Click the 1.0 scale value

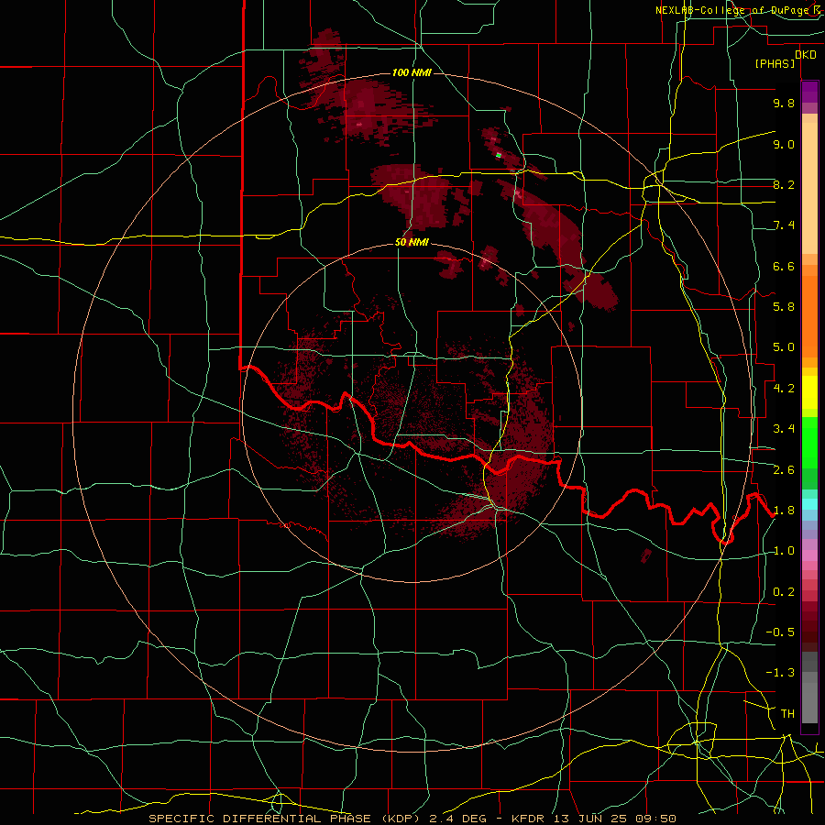pos(784,551)
